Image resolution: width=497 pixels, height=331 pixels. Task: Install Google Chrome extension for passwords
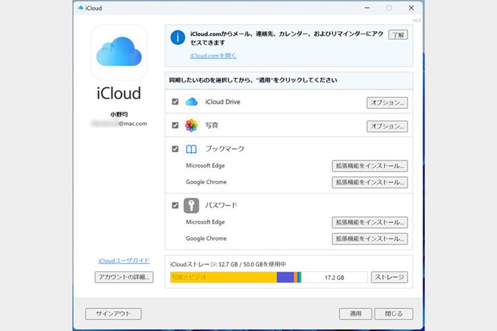coord(370,239)
